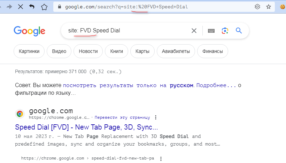
Task: Click Перевести эту страницу link
Action: (122, 117)
